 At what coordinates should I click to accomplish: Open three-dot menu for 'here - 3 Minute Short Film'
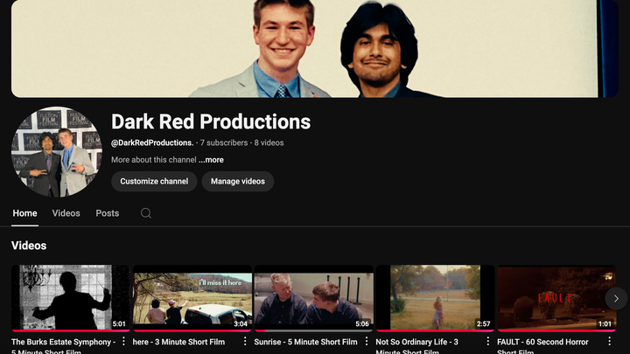(x=245, y=342)
